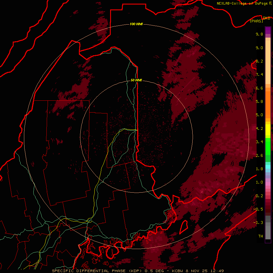Click the 3.4 color scale value
273x273 pixels.
[x=259, y=142]
